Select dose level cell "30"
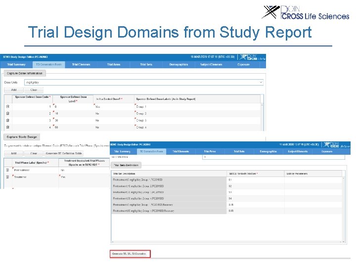The height and width of the screenshot is (267, 356). pyautogui.click(x=73, y=121)
